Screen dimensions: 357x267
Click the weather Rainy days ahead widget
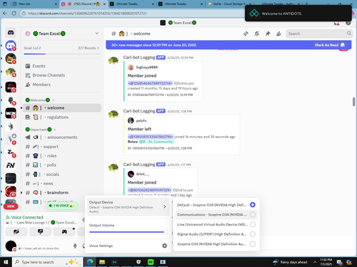(x=290, y=262)
